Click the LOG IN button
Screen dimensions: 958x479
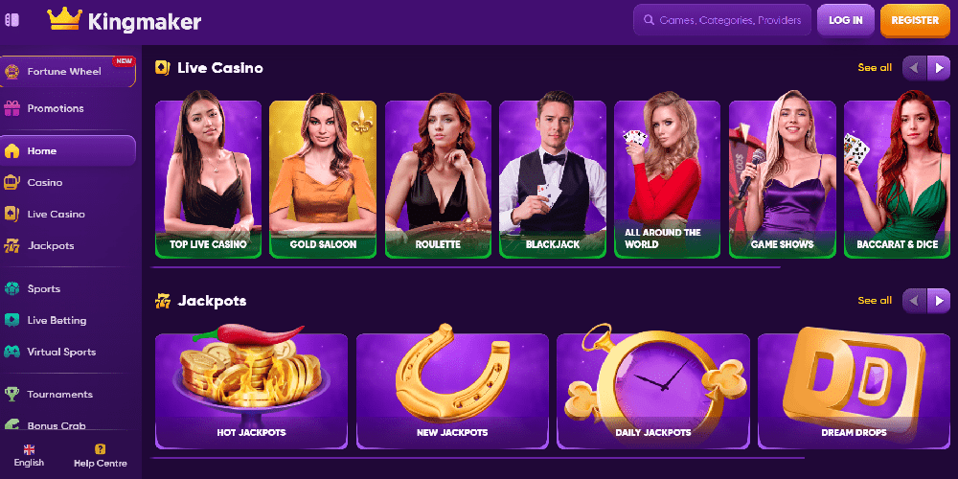[x=846, y=20]
